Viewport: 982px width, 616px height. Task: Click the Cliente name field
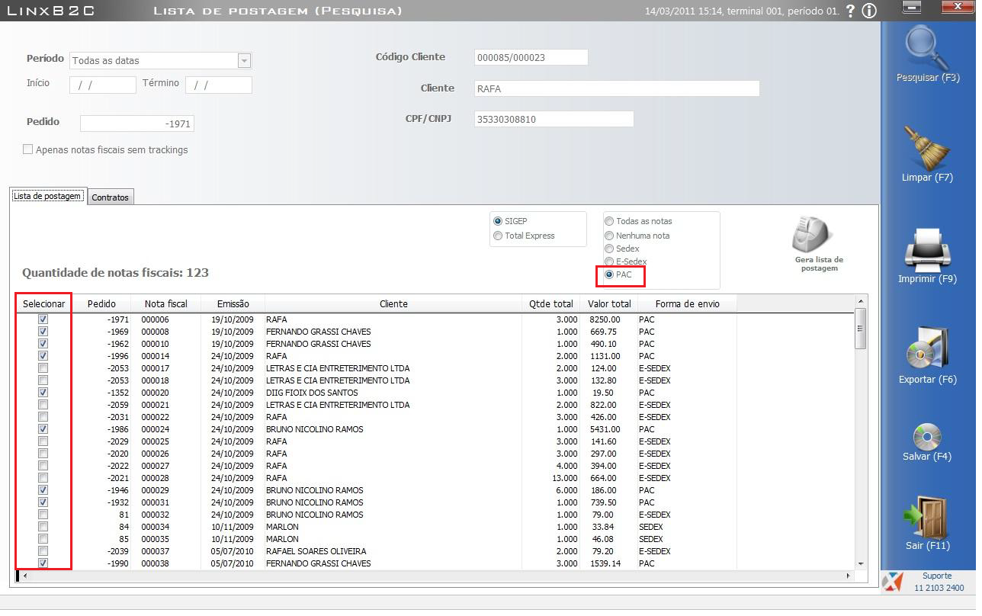click(617, 88)
